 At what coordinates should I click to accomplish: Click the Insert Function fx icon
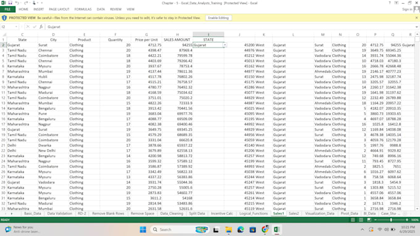[41, 26]
